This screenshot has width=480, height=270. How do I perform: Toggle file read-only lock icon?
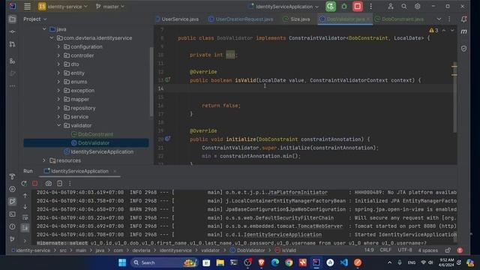[448, 250]
